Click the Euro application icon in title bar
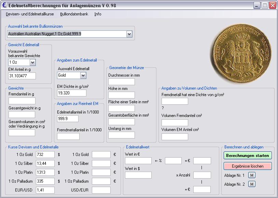This screenshot has width=278, height=198. pos(4,5)
